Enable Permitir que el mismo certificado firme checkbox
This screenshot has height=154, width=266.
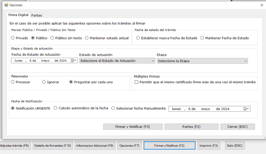137,82
